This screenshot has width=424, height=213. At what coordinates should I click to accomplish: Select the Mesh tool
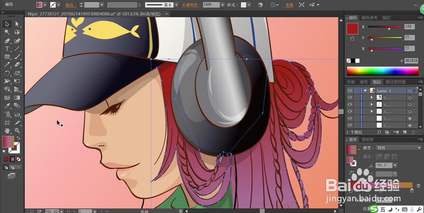pyautogui.click(x=7, y=97)
